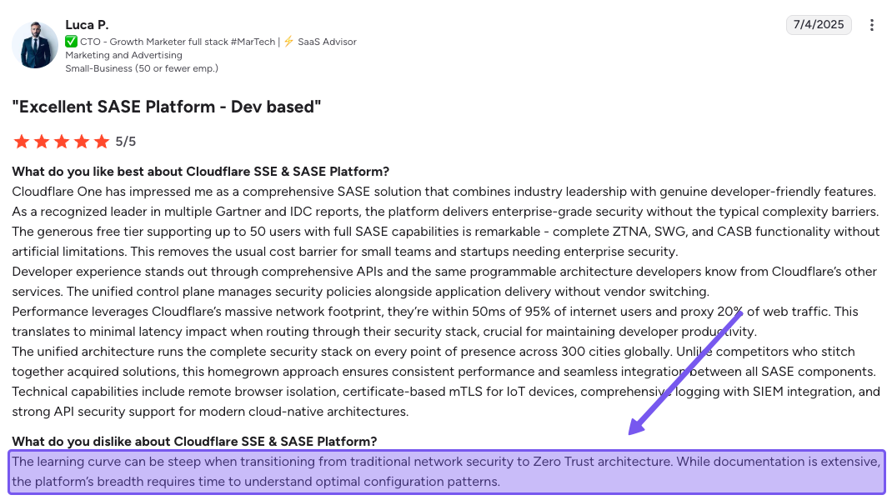
Task: Click the Marketing and Advertising industry label
Action: click(123, 55)
